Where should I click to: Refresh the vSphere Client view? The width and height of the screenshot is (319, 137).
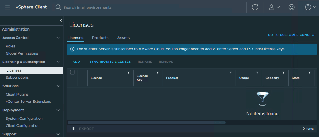point(255,7)
